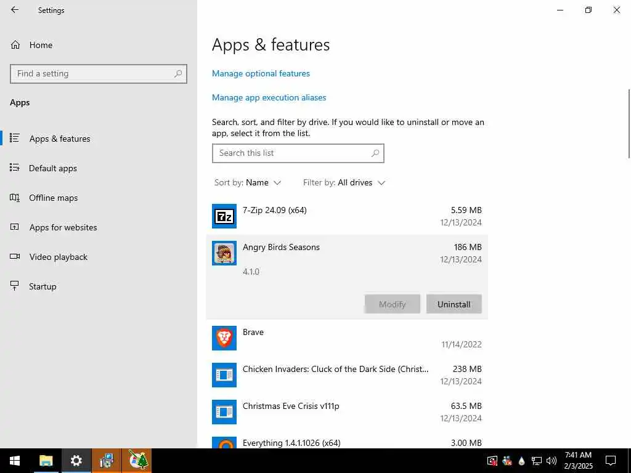Go back using the Settings back arrow
Viewport: 631px width, 473px height.
point(15,10)
